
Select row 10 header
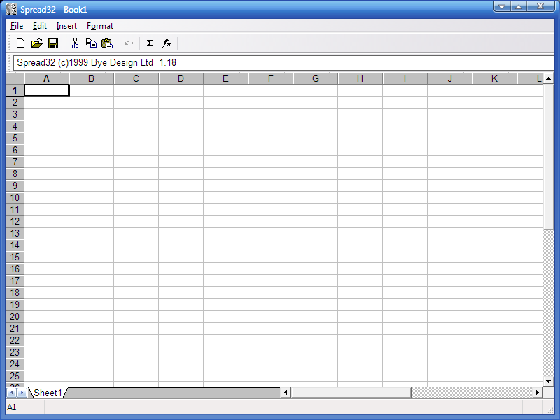[x=15, y=197]
